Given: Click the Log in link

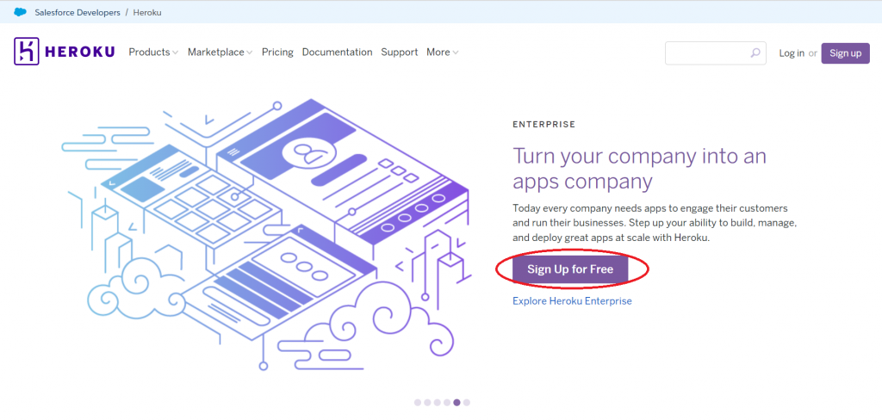Looking at the screenshot, I should [x=792, y=53].
